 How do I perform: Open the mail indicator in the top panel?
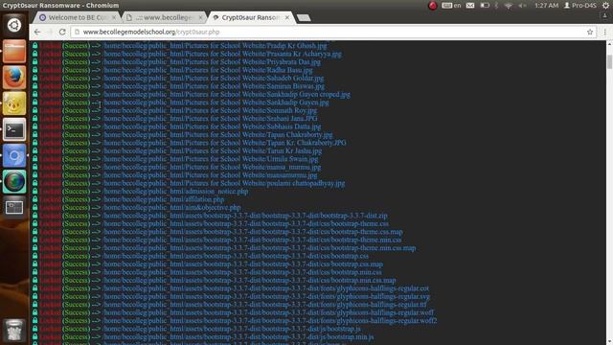[x=470, y=6]
